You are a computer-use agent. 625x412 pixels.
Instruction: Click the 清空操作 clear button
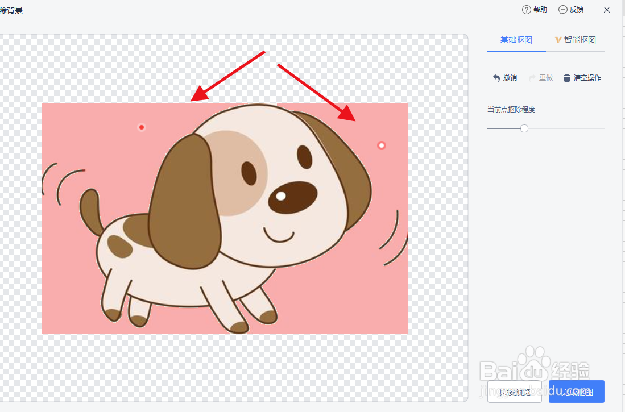tap(582, 78)
